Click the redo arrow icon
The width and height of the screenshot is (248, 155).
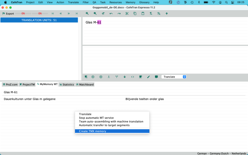(x=119, y=14)
